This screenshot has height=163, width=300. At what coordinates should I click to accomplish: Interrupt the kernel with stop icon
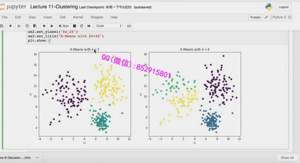coord(75,26)
